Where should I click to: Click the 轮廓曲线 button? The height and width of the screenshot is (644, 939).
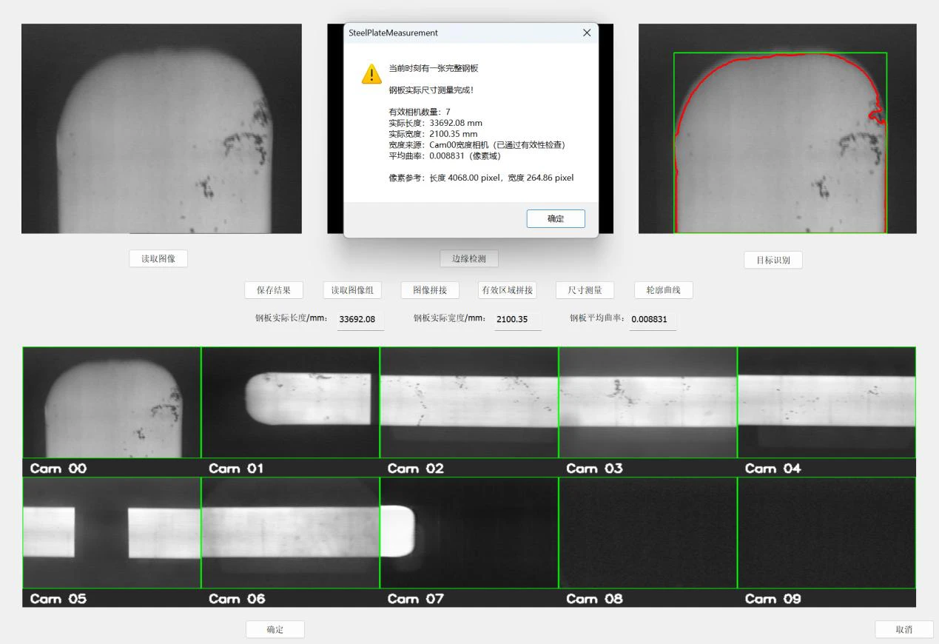pos(664,290)
